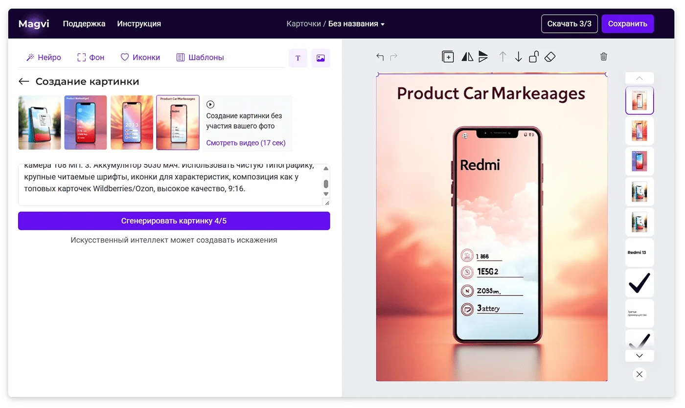The image size is (685, 408).
Task: Toggle the layer lock icon
Action: click(x=534, y=57)
